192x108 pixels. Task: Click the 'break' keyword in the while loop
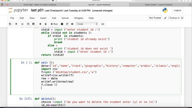[x=58, y=42]
